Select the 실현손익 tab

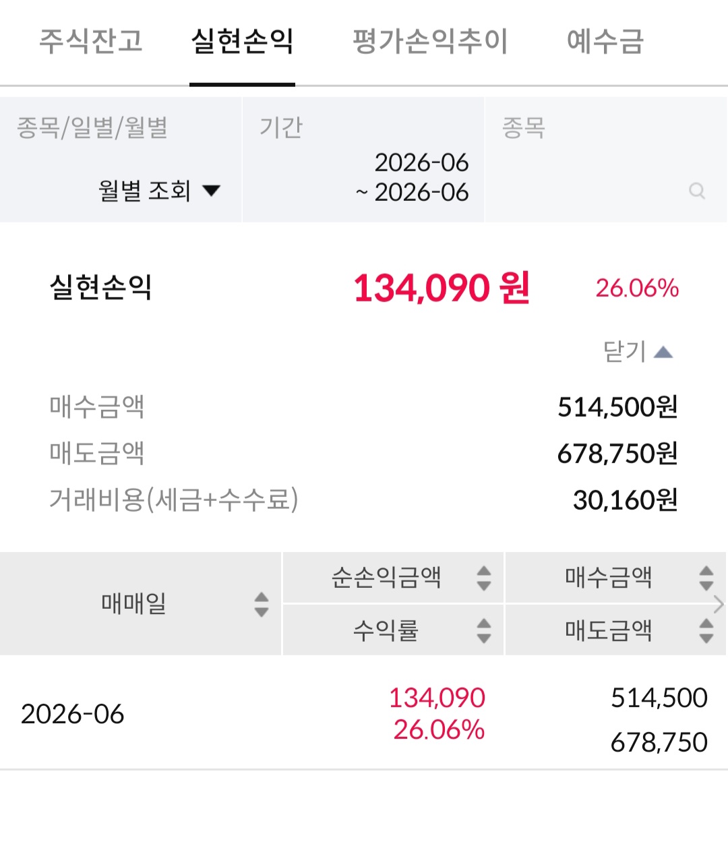click(x=242, y=40)
